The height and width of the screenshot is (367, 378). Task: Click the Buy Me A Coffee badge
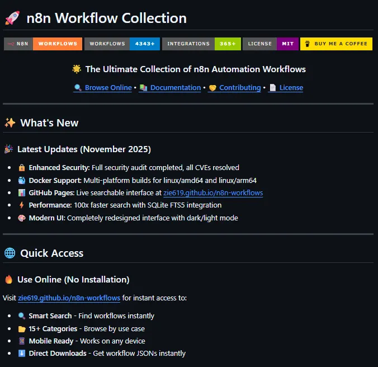336,44
